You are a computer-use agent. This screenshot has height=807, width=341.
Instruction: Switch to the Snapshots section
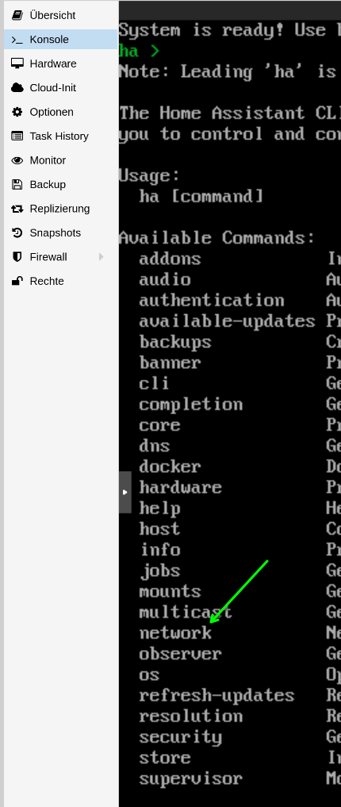61,233
